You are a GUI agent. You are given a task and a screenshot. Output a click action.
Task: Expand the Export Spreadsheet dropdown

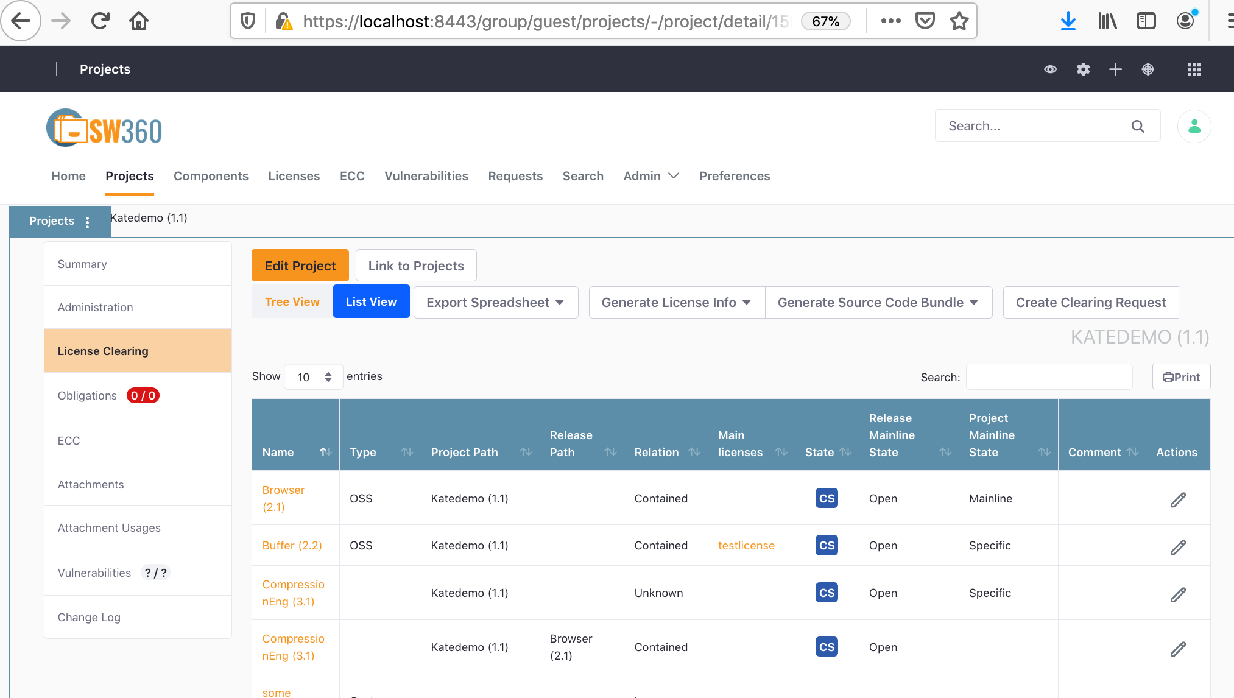point(495,302)
